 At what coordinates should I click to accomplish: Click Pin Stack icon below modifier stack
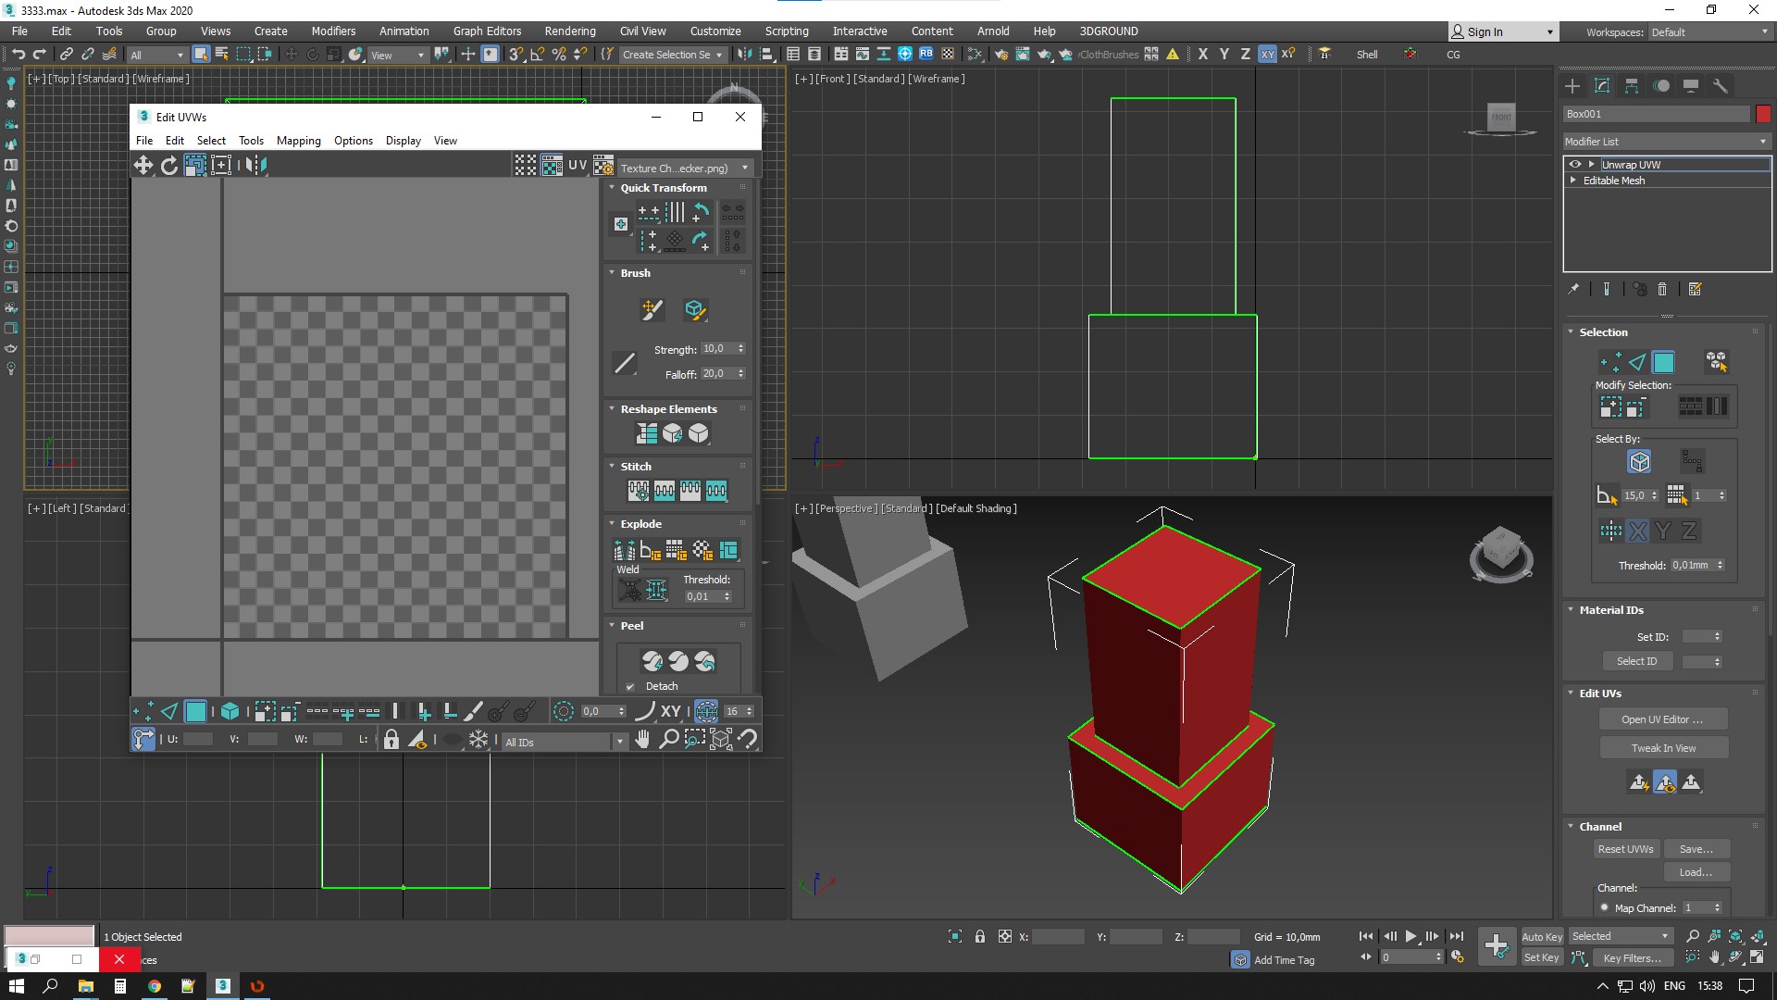coord(1573,290)
